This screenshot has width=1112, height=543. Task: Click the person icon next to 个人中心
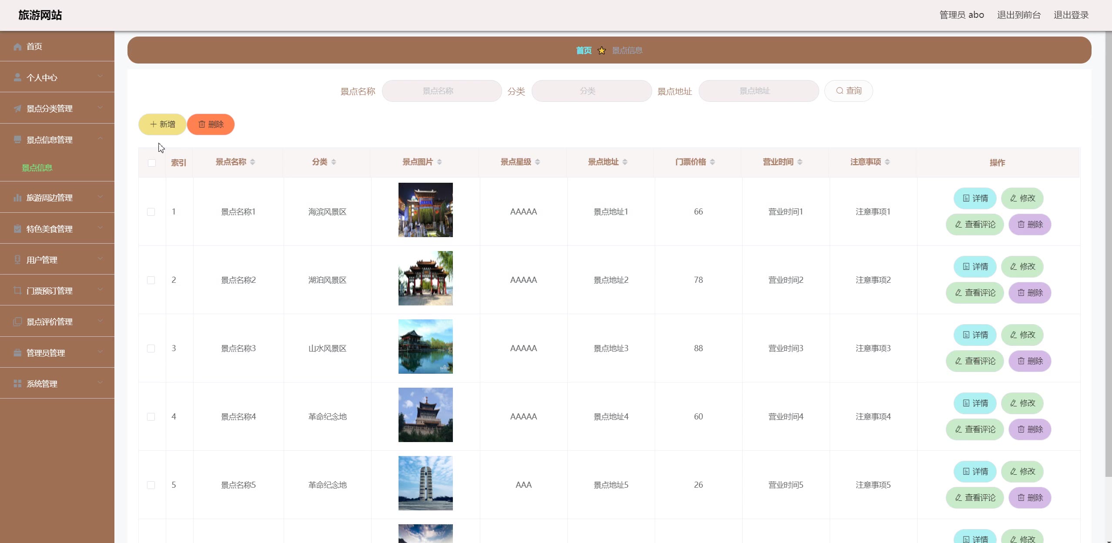[17, 77]
